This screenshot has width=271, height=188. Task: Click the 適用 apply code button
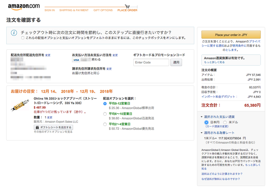coord(176,62)
